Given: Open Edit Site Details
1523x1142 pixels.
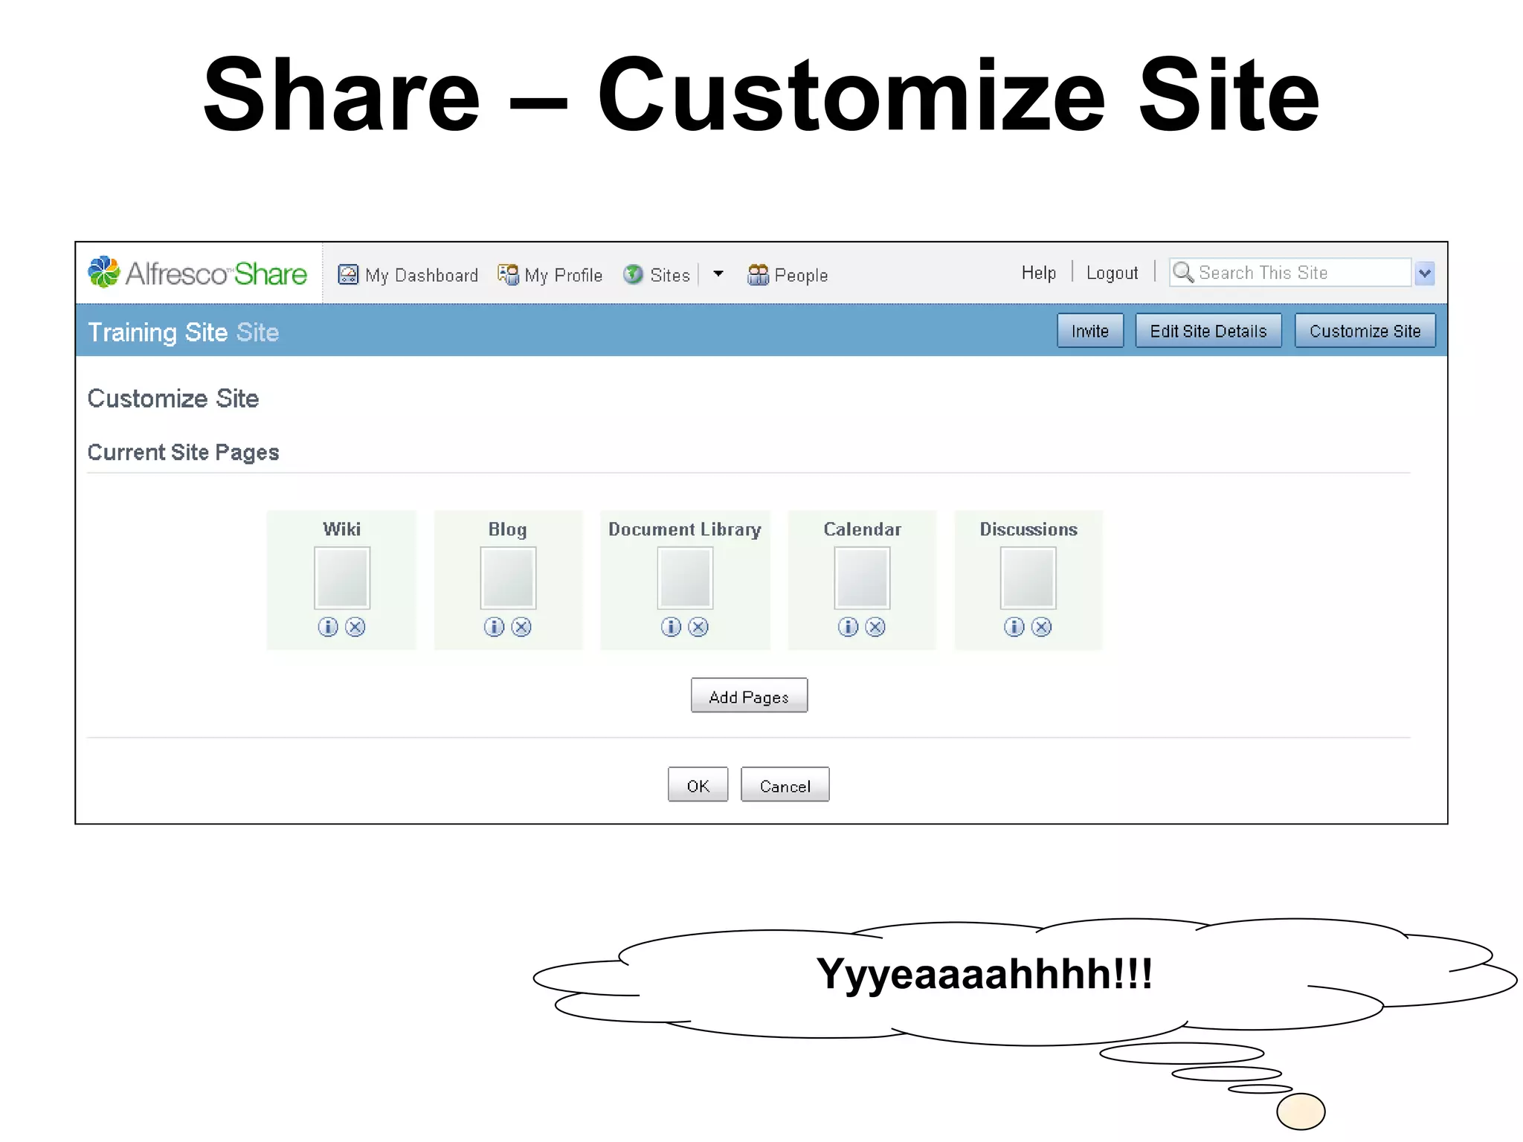Looking at the screenshot, I should [1208, 331].
